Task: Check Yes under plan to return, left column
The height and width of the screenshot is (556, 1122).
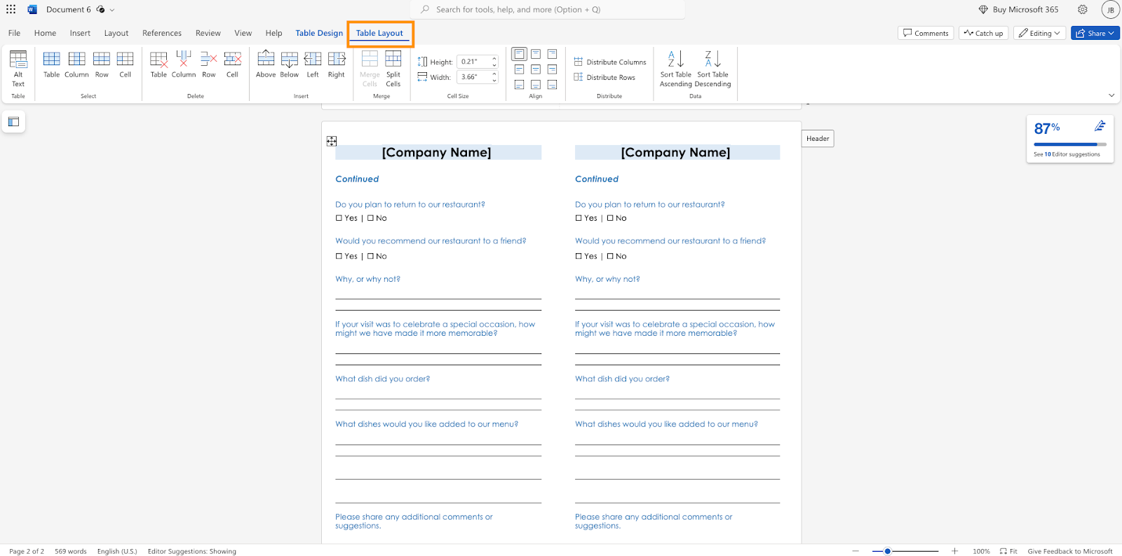Action: pos(339,218)
